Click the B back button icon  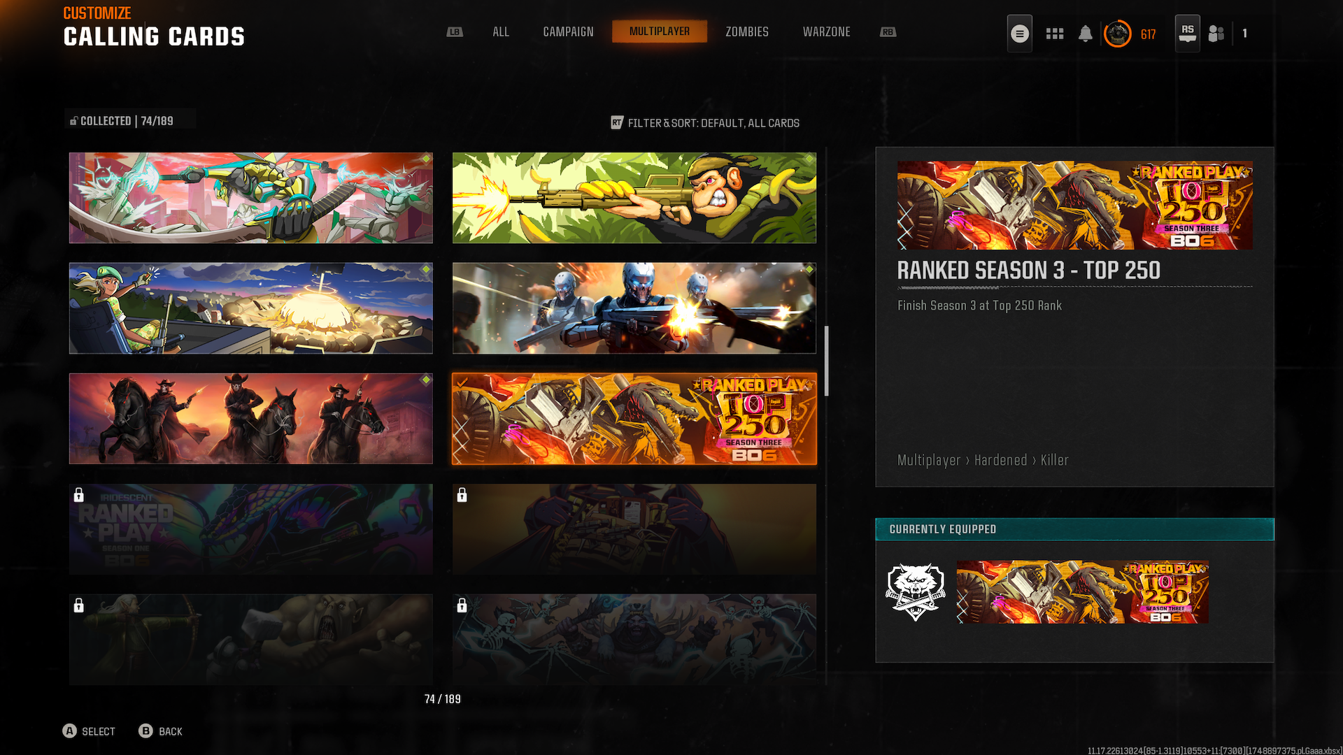pos(145,731)
